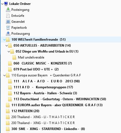The image size is (121, 133).
Task: Click the Posteingang inbox icon
Action: (x=8, y=10)
